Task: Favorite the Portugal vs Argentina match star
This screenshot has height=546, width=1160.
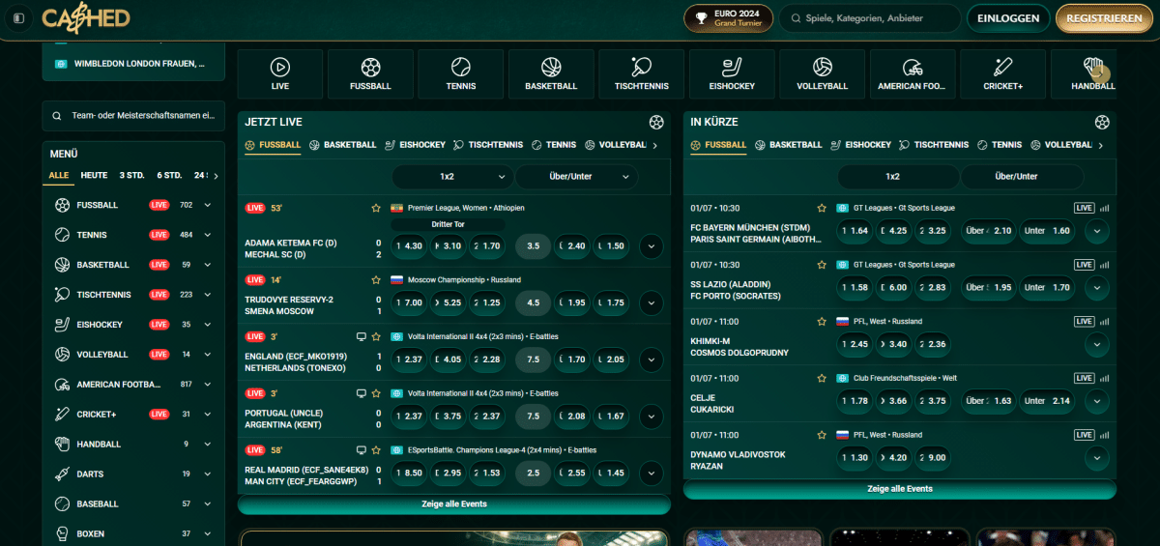Action: (x=376, y=393)
